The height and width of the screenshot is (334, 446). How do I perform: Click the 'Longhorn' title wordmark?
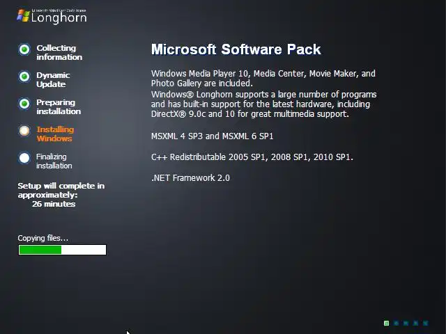coord(59,17)
